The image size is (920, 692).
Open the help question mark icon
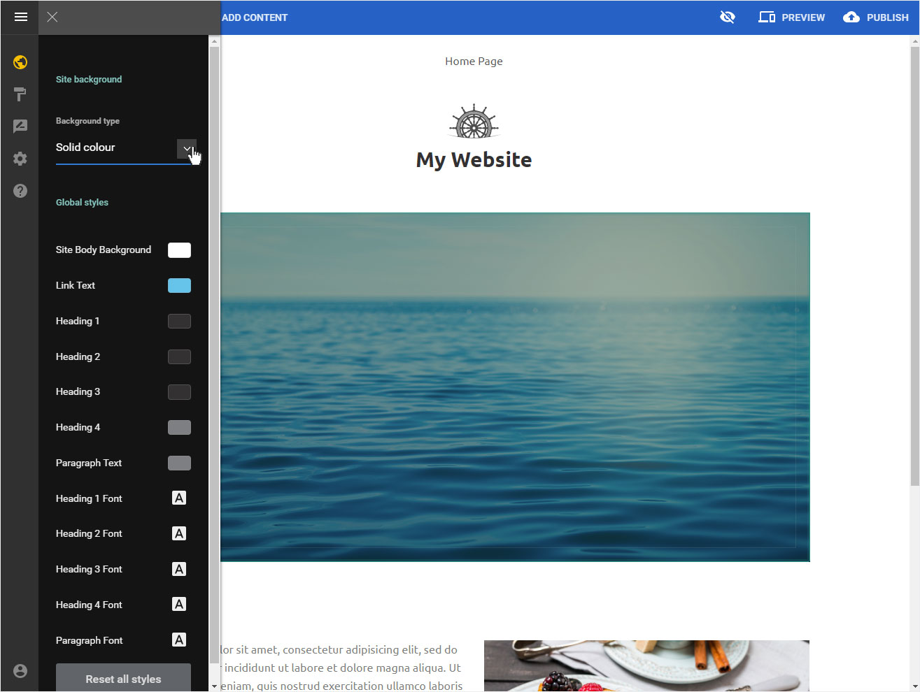(20, 190)
